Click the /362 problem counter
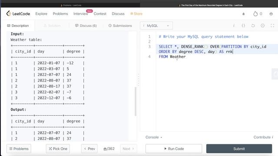 point(109,149)
